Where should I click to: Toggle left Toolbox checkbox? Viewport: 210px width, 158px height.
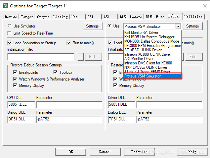[55, 72]
